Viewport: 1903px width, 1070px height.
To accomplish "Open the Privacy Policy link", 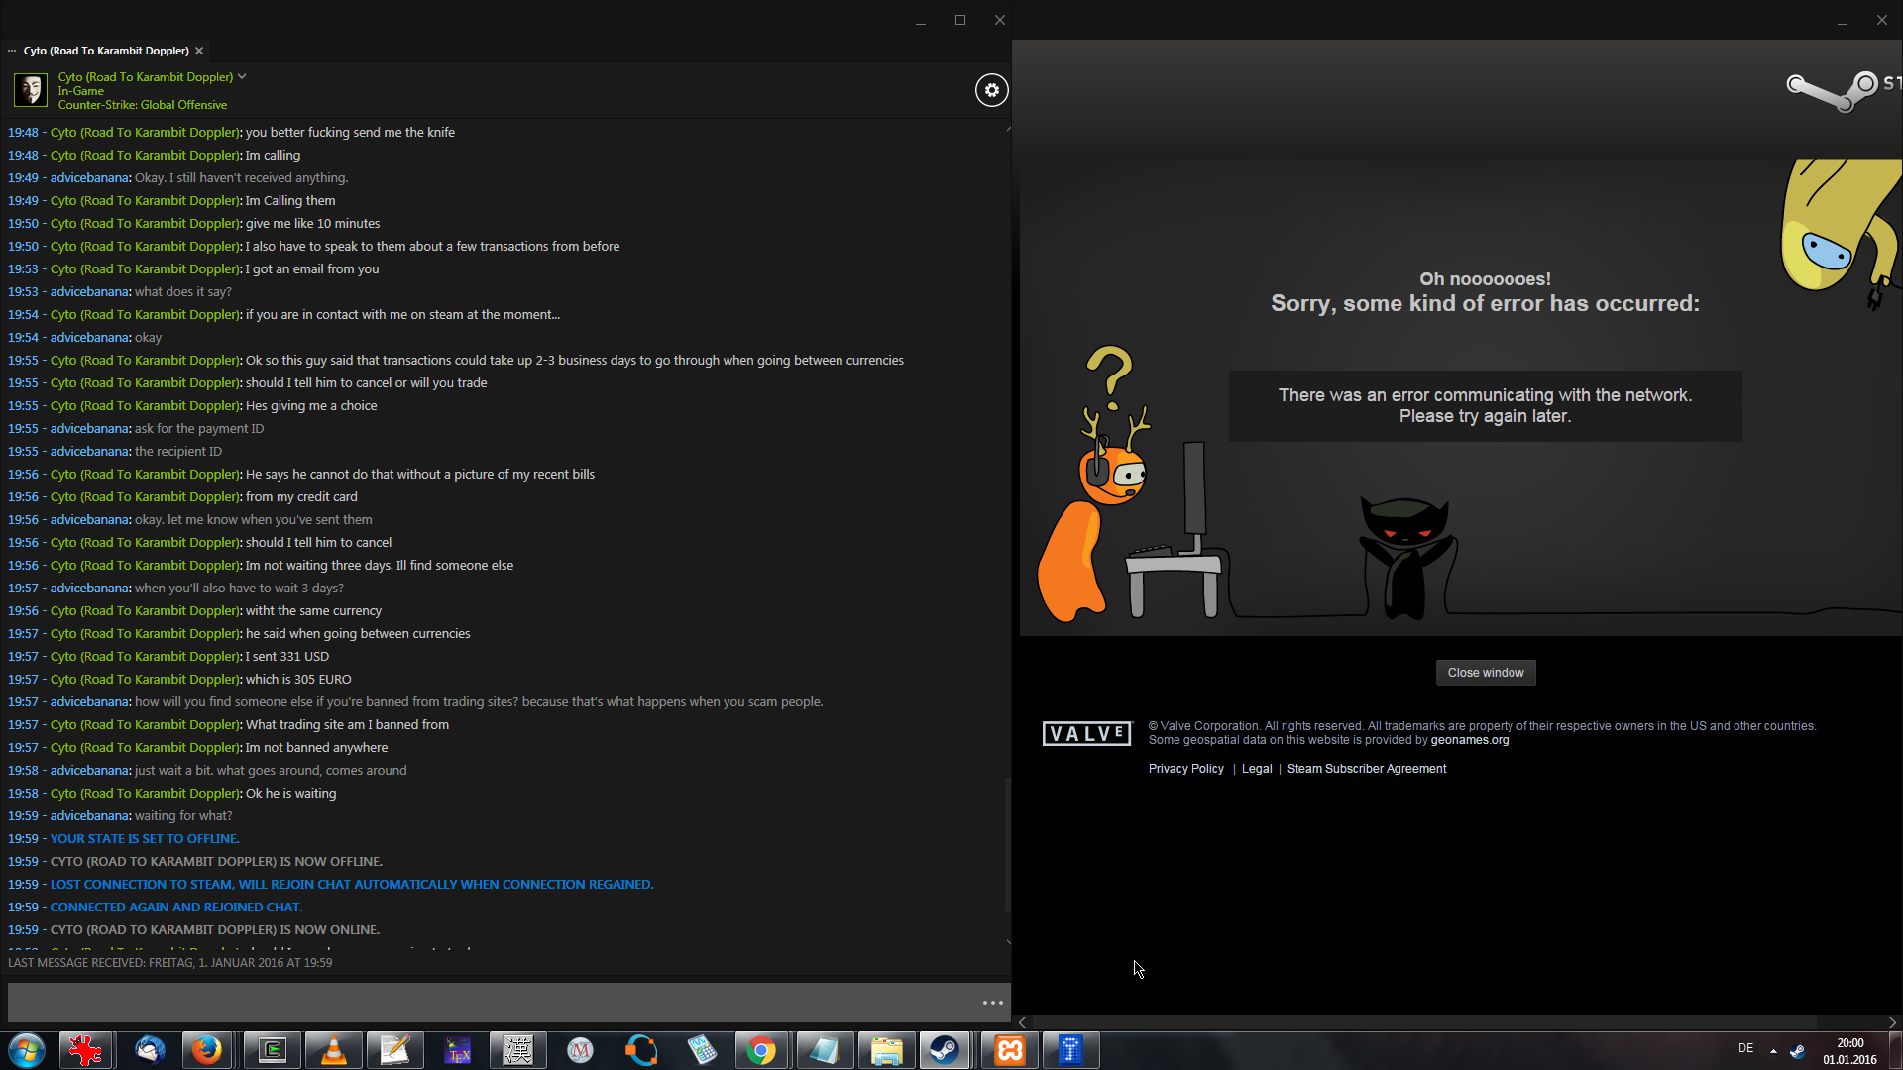I will click(1185, 769).
